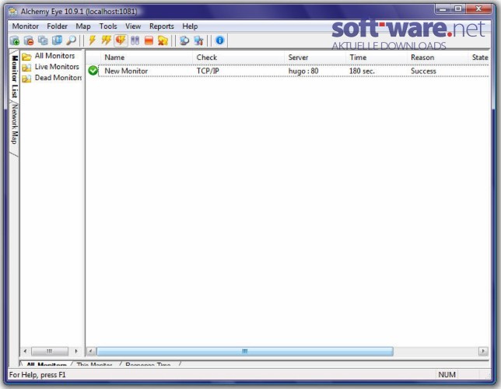The width and height of the screenshot is (501, 389).
Task: Click the folder pane scroll left arrow
Action: pyautogui.click(x=25, y=352)
